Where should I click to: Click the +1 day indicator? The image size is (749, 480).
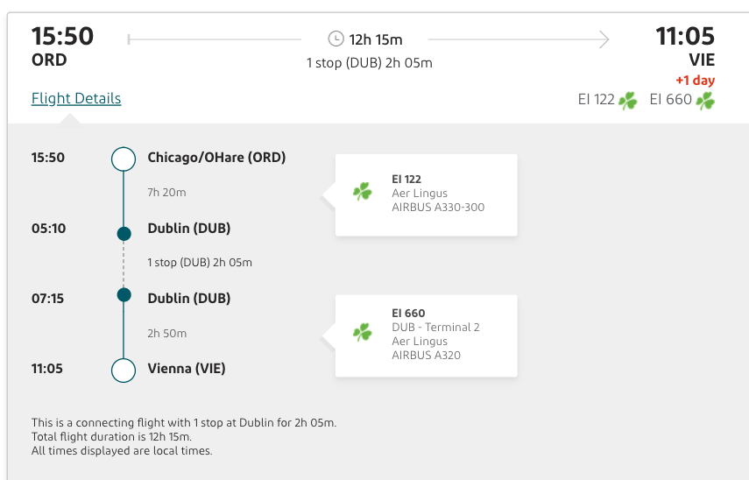[695, 81]
